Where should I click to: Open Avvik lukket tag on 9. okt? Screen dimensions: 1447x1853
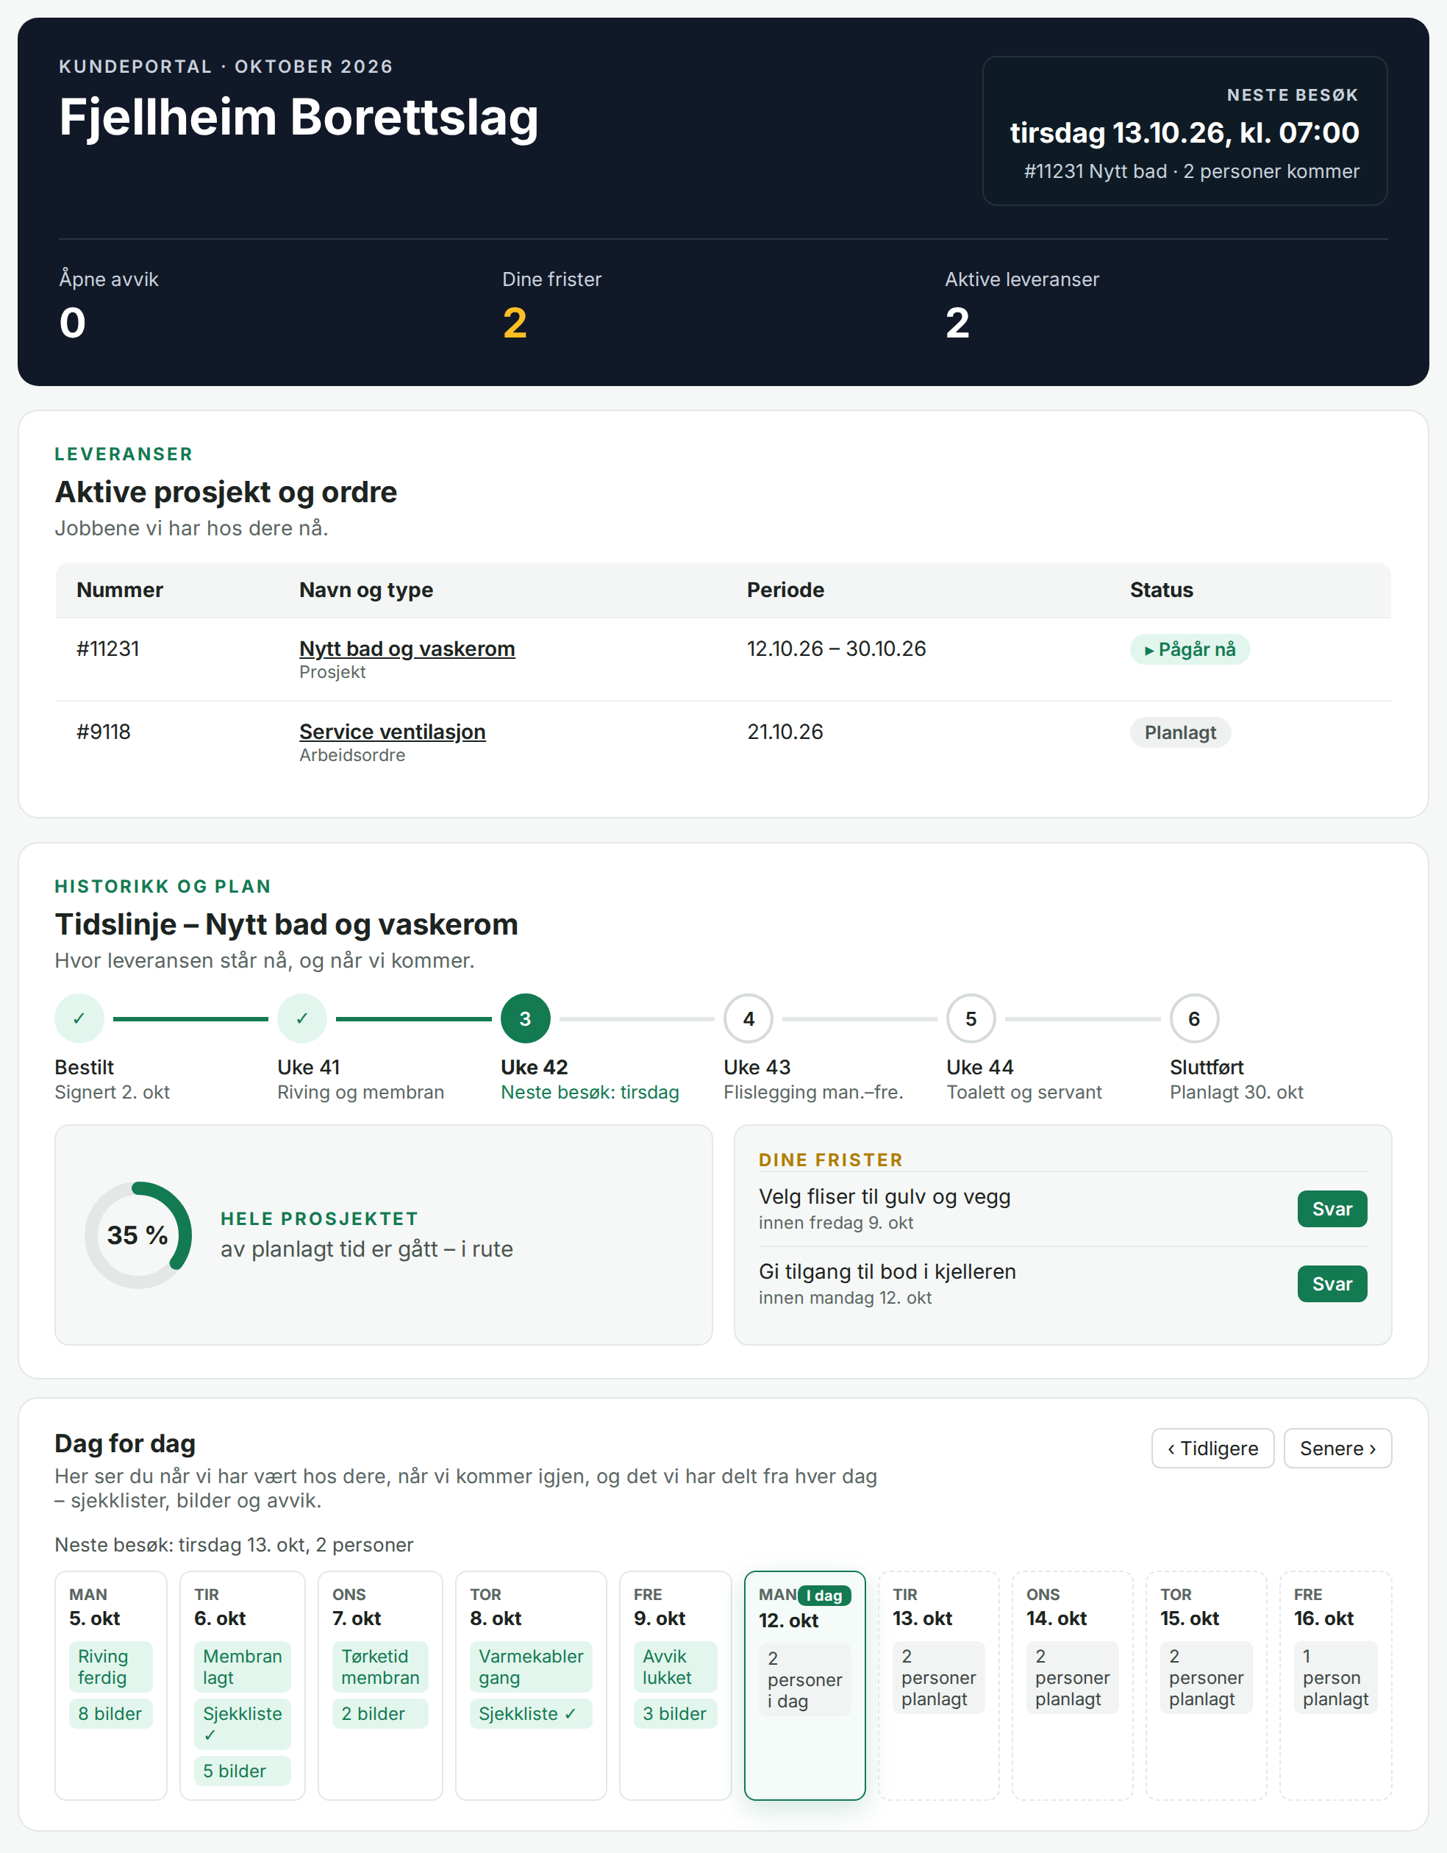[675, 1666]
